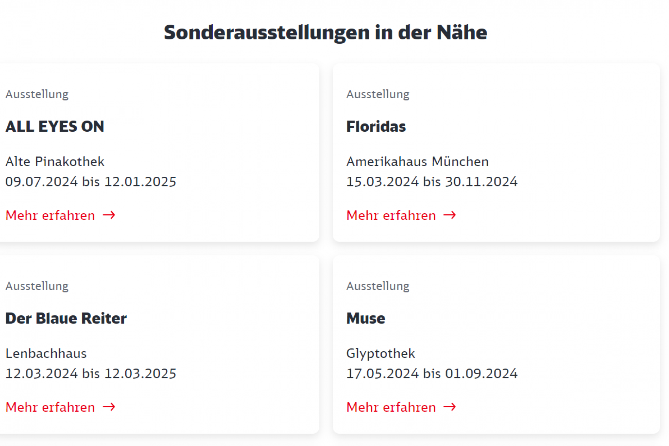Open "Mehr erfahren" for the Muse exhibition
This screenshot has height=446, width=669.
[390, 407]
